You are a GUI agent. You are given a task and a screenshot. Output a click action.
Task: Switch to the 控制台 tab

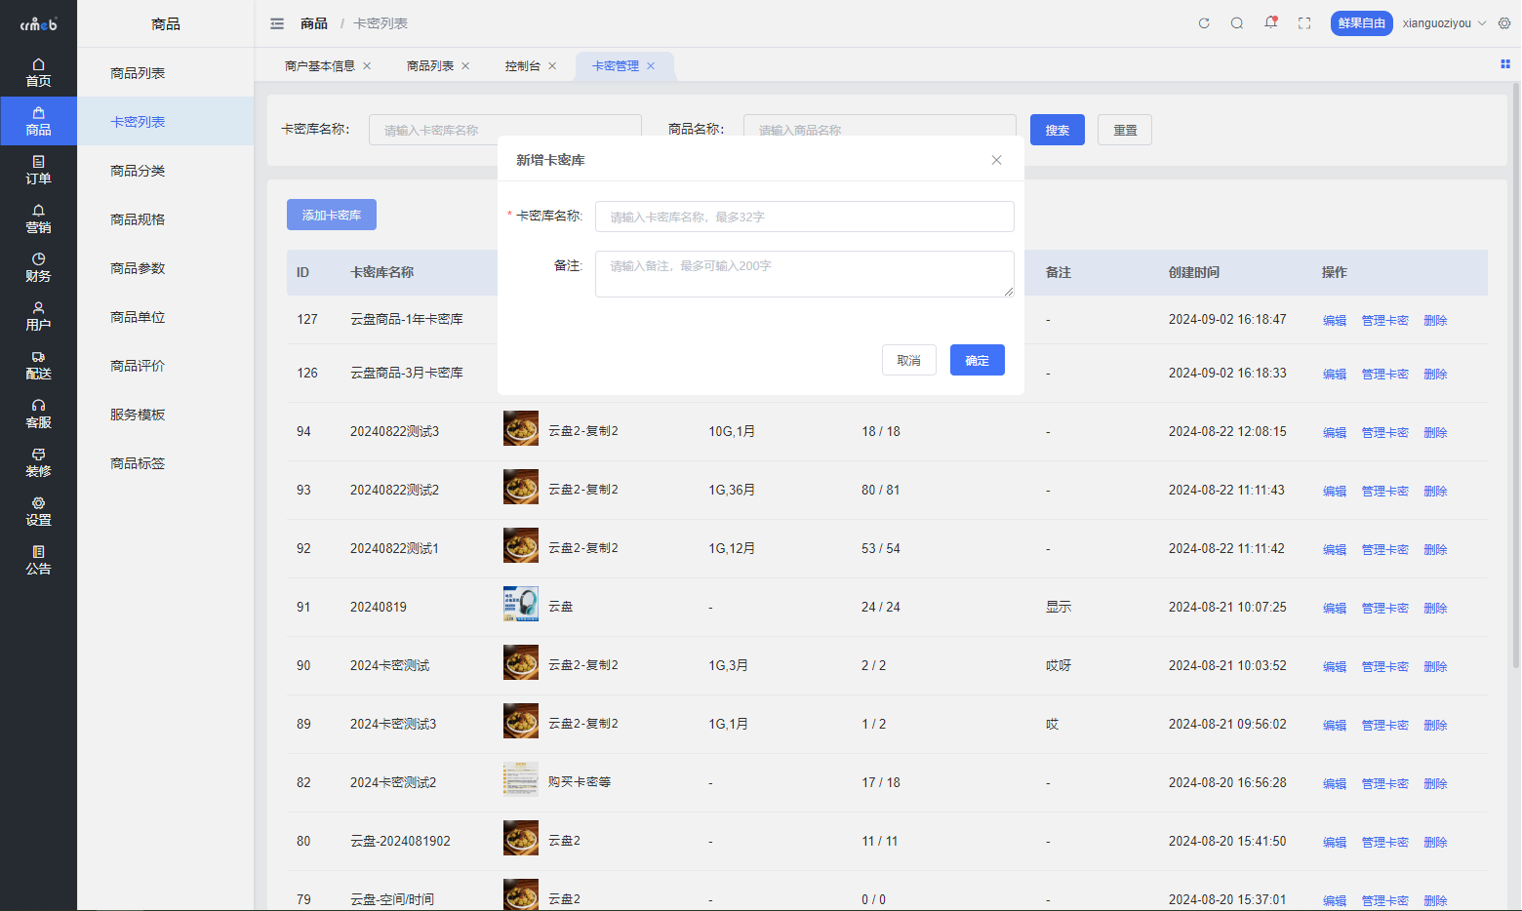[x=523, y=65]
